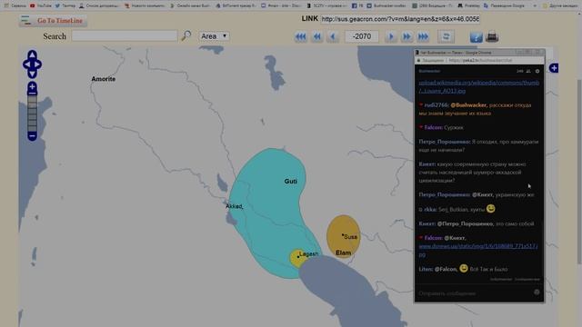The width and height of the screenshot is (582, 327).
Task: Pan the map up with the top arrow
Action: coord(33,54)
